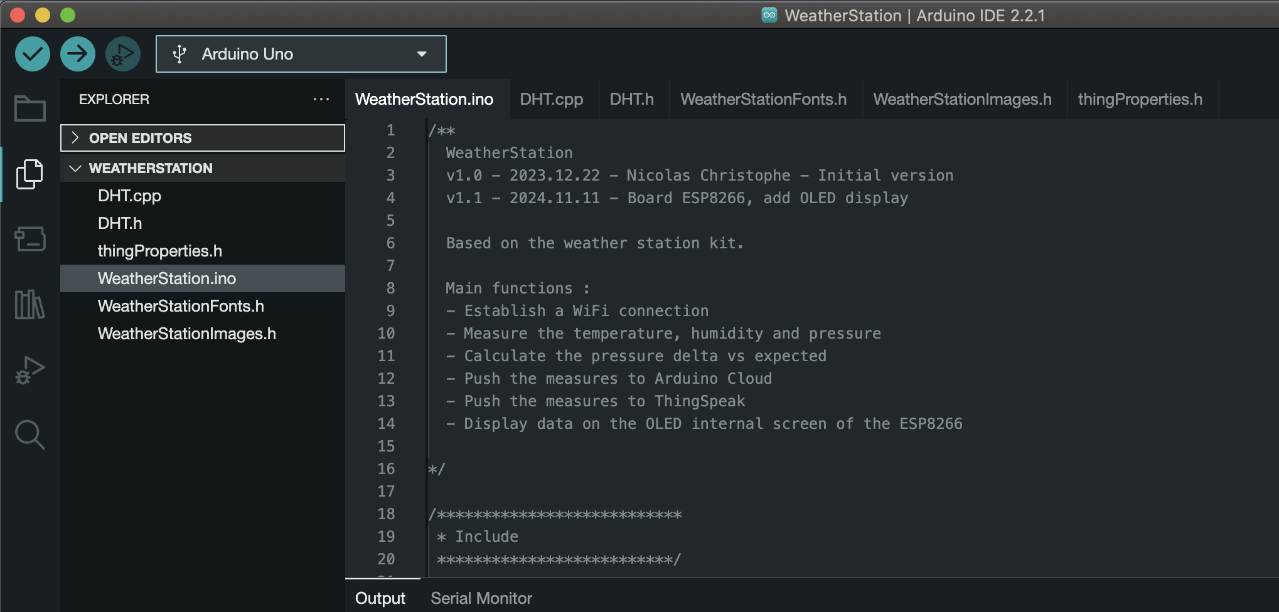Open DHT.h in the explorer tree
Image resolution: width=1279 pixels, height=612 pixels.
coord(203,223)
